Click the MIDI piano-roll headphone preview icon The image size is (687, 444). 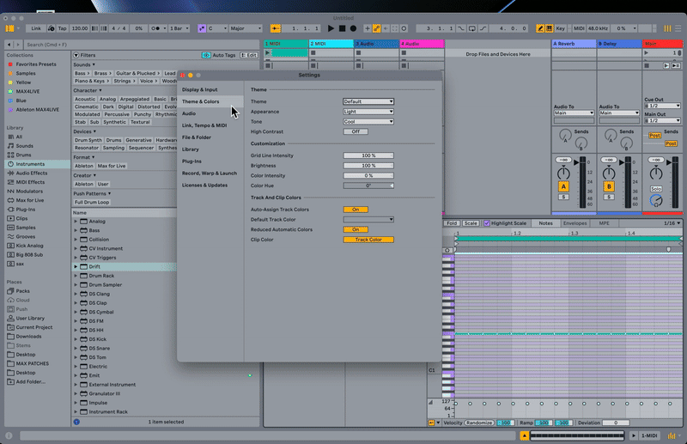[447, 250]
